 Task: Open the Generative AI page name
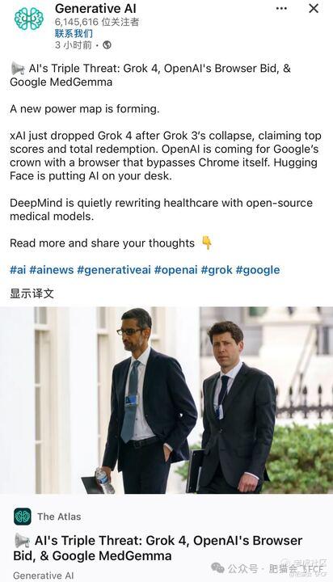point(95,8)
